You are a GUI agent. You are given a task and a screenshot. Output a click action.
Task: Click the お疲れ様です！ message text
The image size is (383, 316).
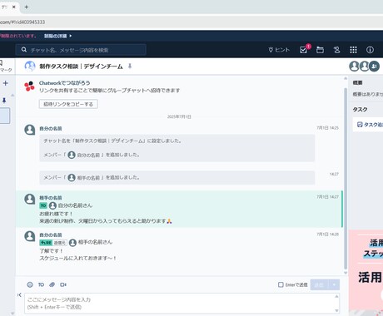tap(56, 214)
